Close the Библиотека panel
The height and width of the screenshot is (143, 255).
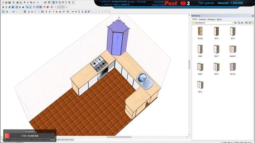[x=253, y=16]
